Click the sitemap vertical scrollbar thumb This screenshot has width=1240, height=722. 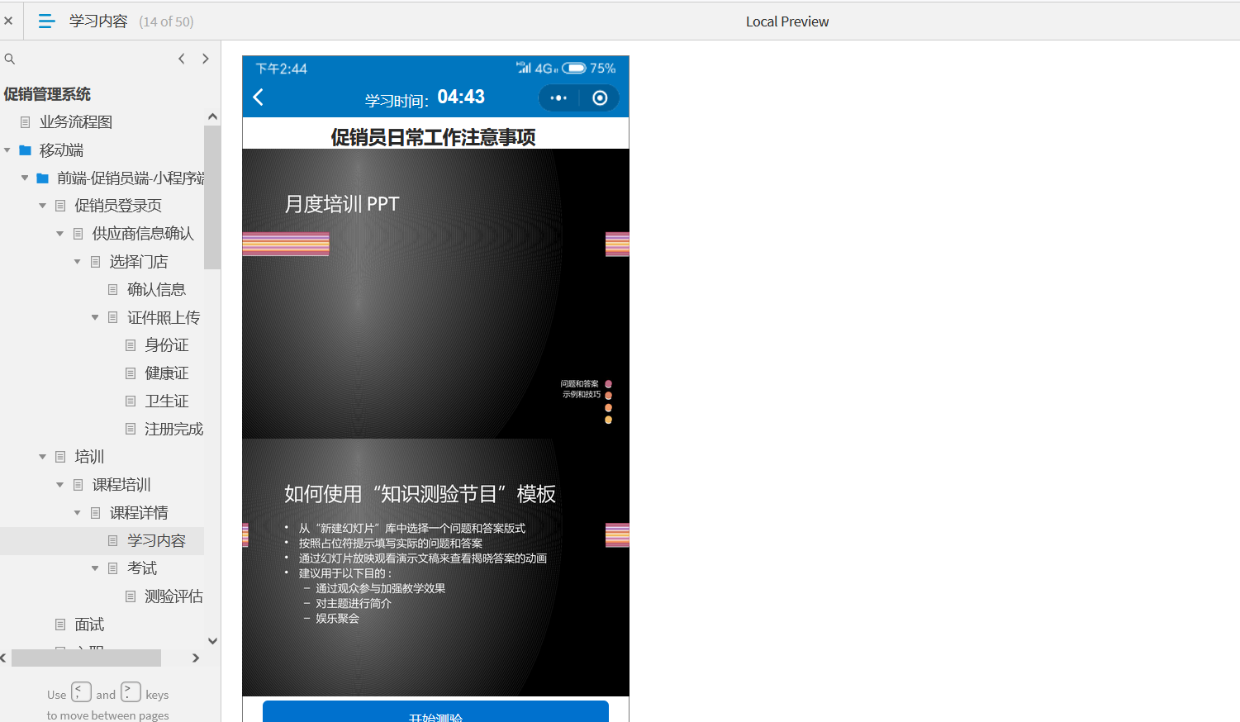[212, 197]
